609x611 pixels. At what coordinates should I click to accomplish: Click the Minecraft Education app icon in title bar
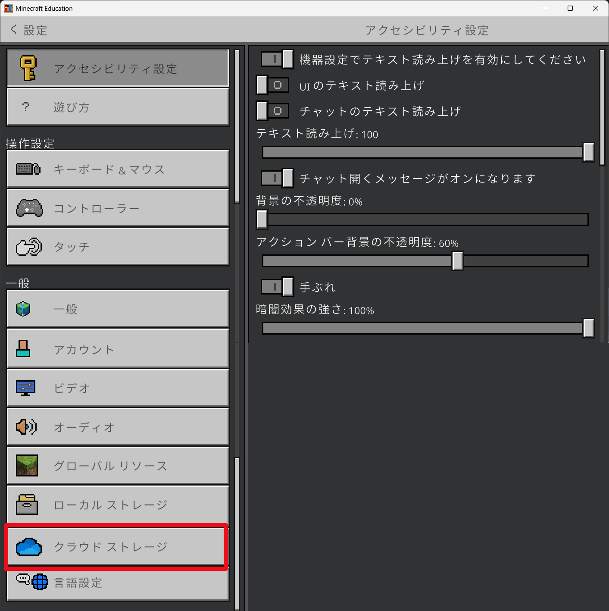click(x=8, y=8)
